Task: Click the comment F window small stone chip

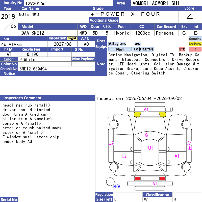Action: coord(31,137)
